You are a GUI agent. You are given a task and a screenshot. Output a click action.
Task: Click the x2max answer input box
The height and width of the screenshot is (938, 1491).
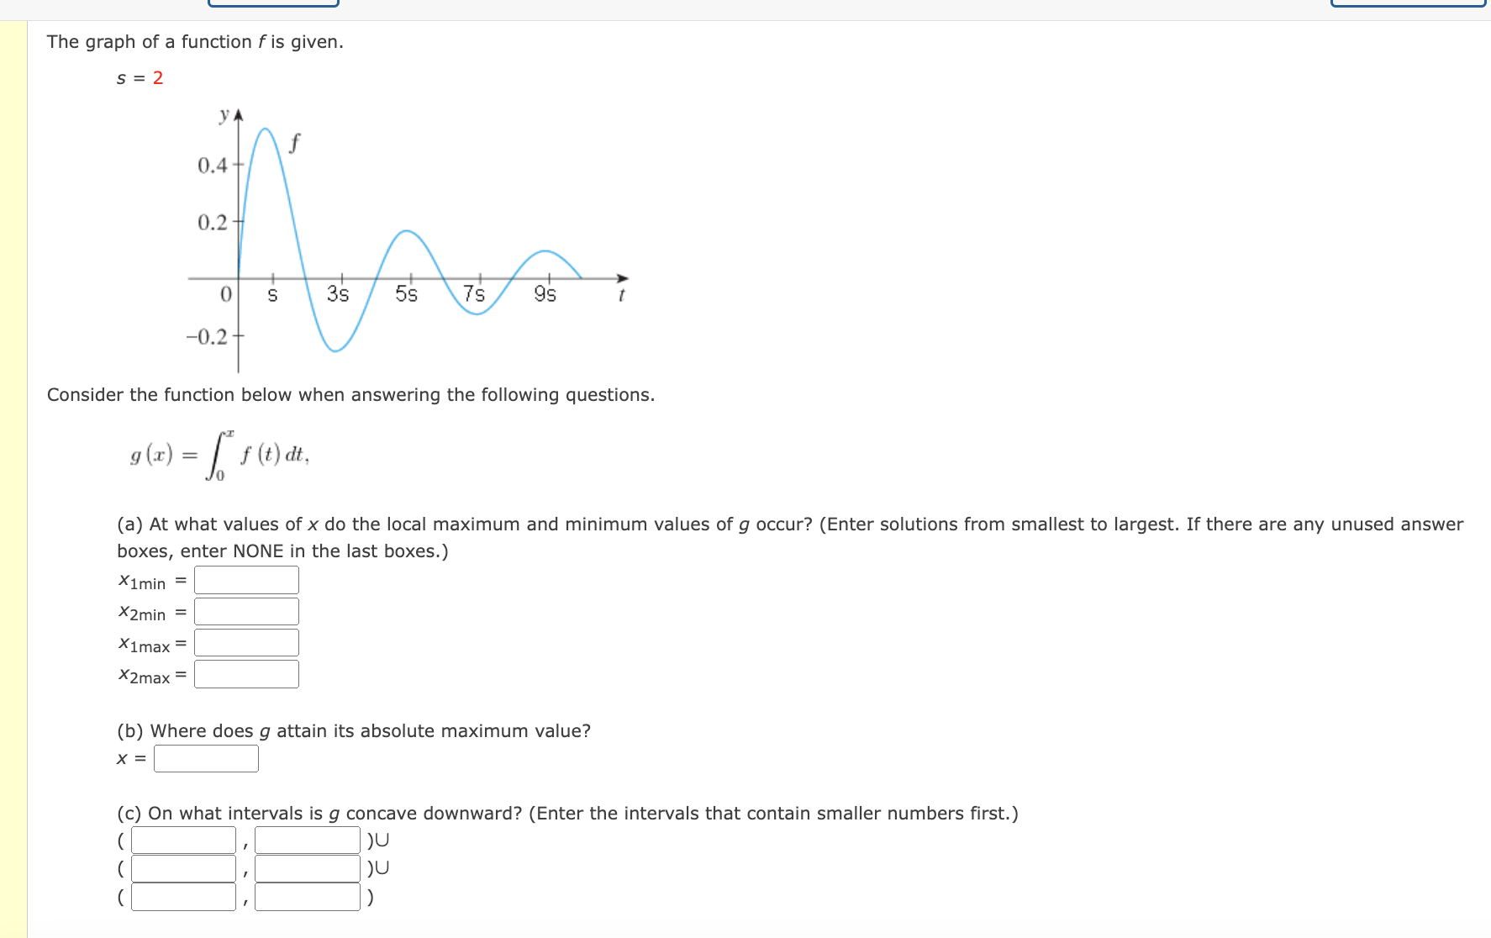(247, 673)
